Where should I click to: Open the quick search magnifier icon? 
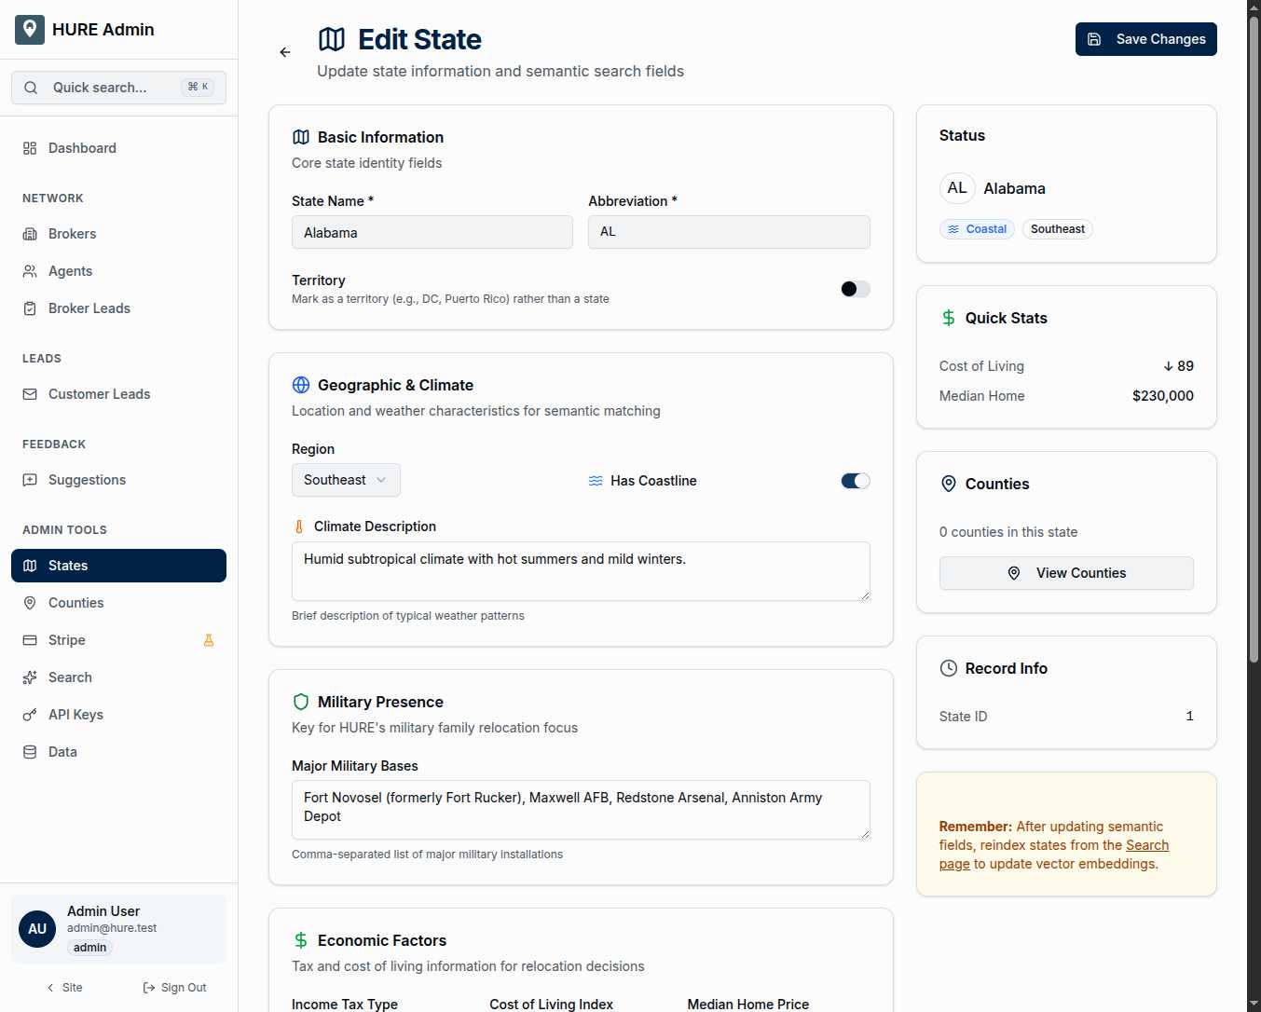[31, 87]
